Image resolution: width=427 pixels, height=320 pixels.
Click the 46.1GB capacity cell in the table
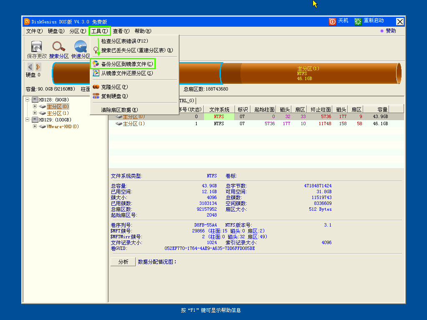point(380,123)
